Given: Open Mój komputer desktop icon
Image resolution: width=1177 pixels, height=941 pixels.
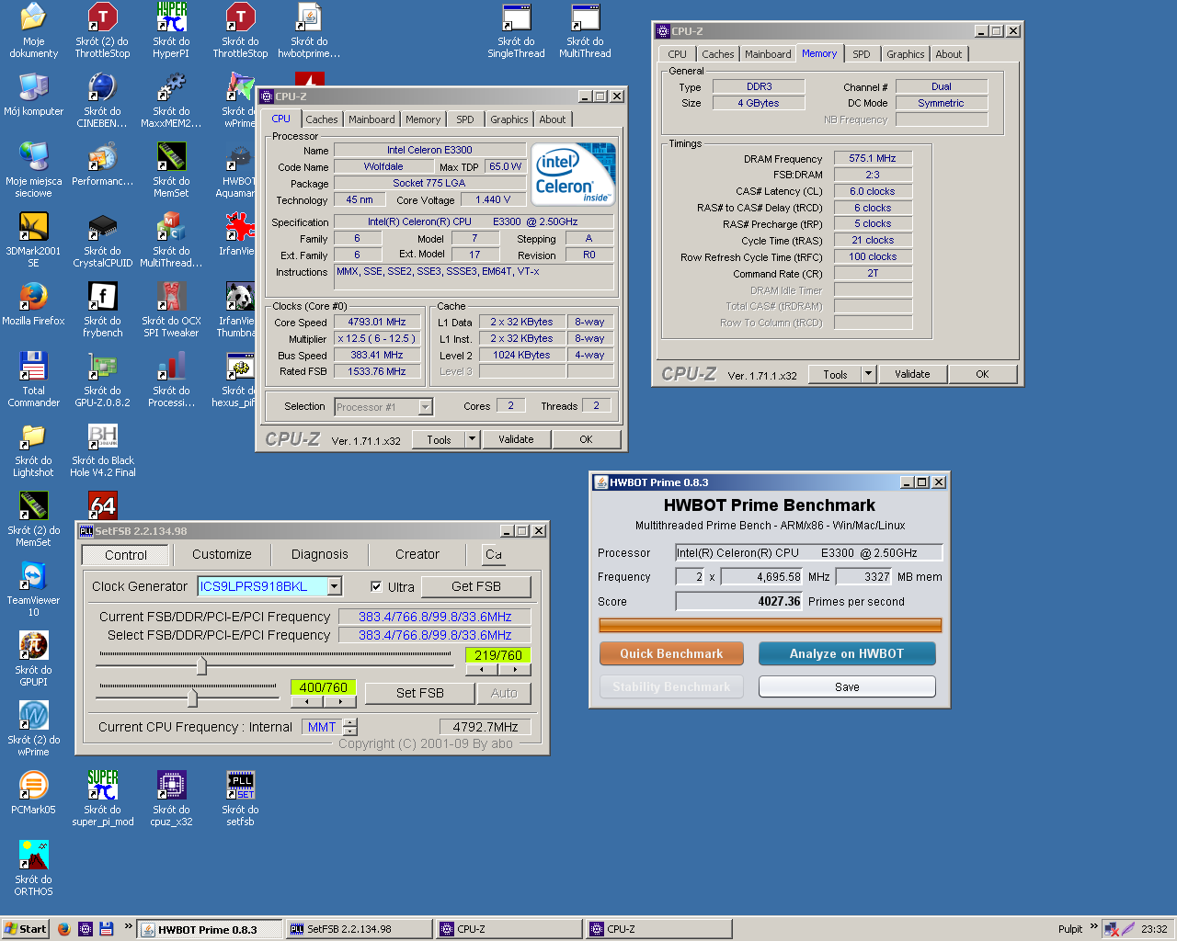Looking at the screenshot, I should pyautogui.click(x=34, y=95).
